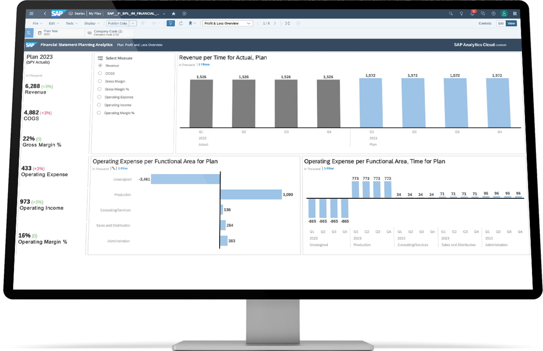Enter fullscreen mode
Image resolution: width=543 pixels, height=351 pixels.
pyautogui.click(x=287, y=24)
